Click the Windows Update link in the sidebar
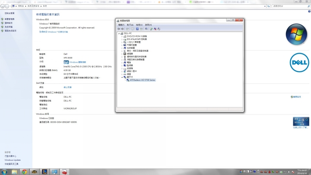This screenshot has width=311, height=175. click(13, 160)
